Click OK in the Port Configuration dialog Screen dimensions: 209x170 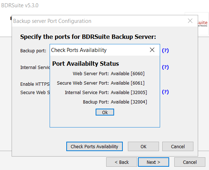tap(143, 146)
